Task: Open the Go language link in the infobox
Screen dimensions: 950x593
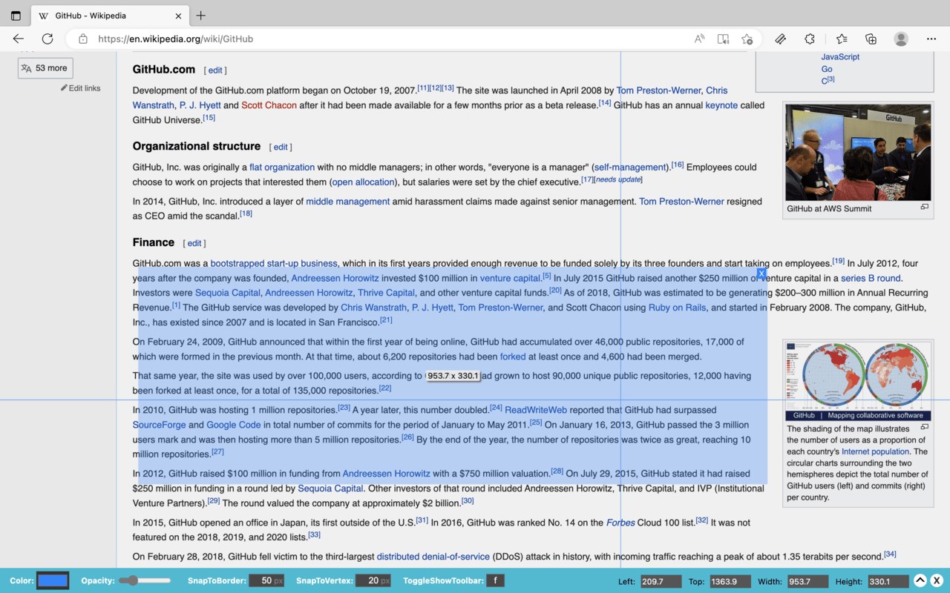Action: click(x=827, y=69)
